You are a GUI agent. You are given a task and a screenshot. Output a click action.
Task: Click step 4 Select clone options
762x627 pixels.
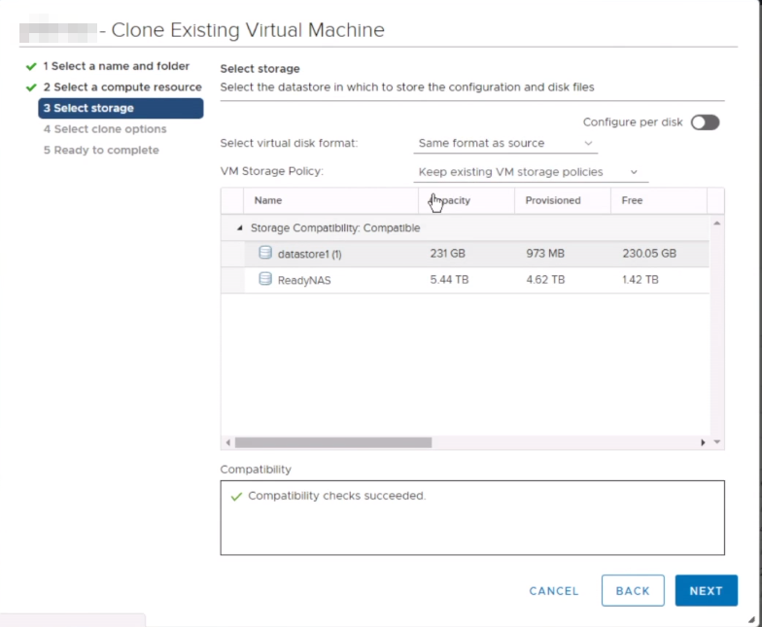[x=105, y=128]
